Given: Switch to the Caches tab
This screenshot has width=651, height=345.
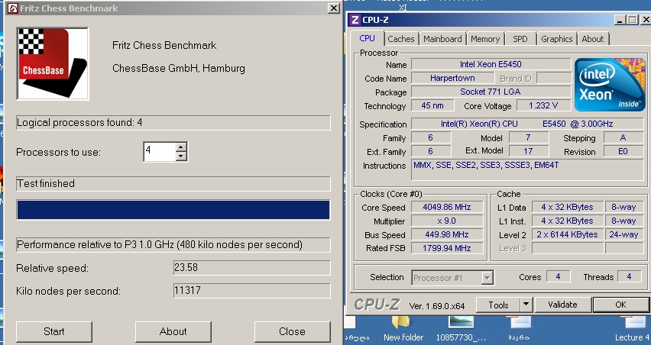Looking at the screenshot, I should 400,39.
